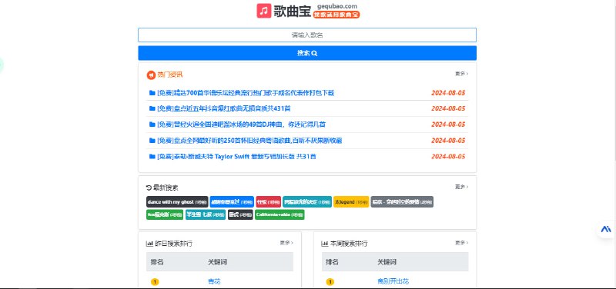The height and width of the screenshot is (289, 616).
Task: Open the 抖音爆红歌曲431首 news link
Action: point(223,108)
